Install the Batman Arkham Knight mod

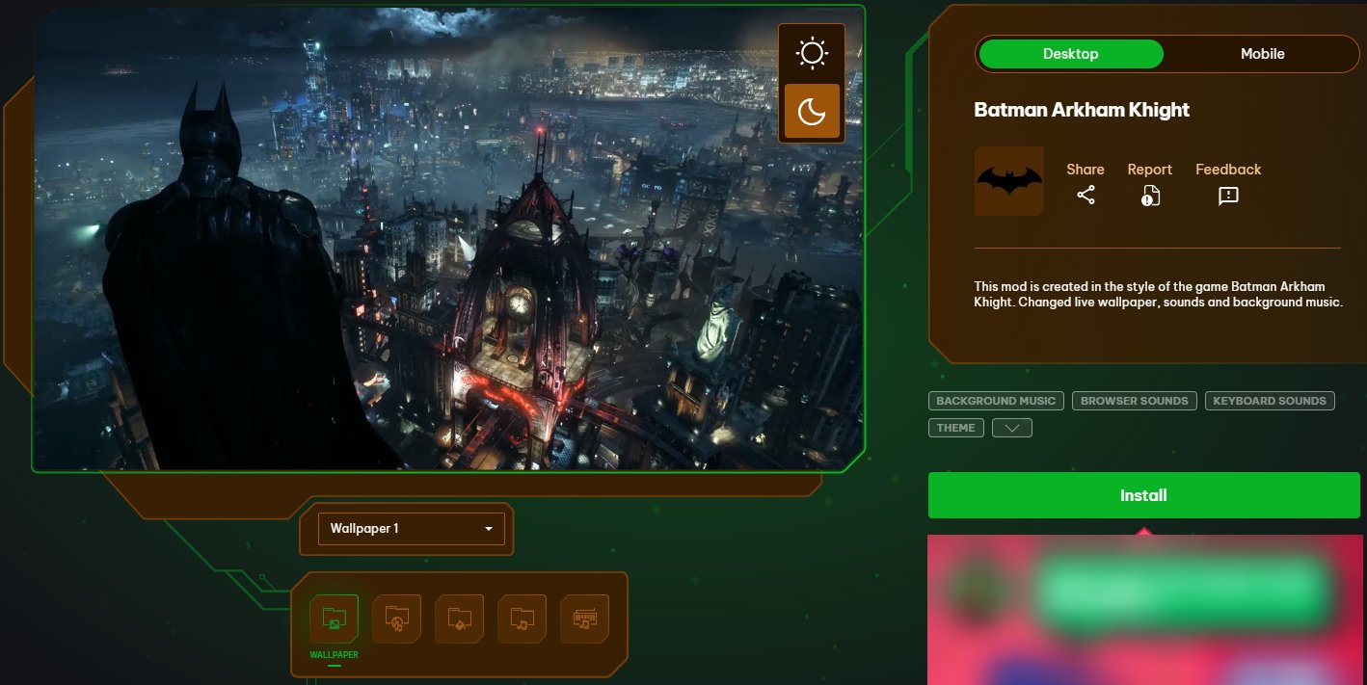pyautogui.click(x=1143, y=495)
